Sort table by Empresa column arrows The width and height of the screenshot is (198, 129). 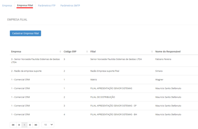(60, 51)
